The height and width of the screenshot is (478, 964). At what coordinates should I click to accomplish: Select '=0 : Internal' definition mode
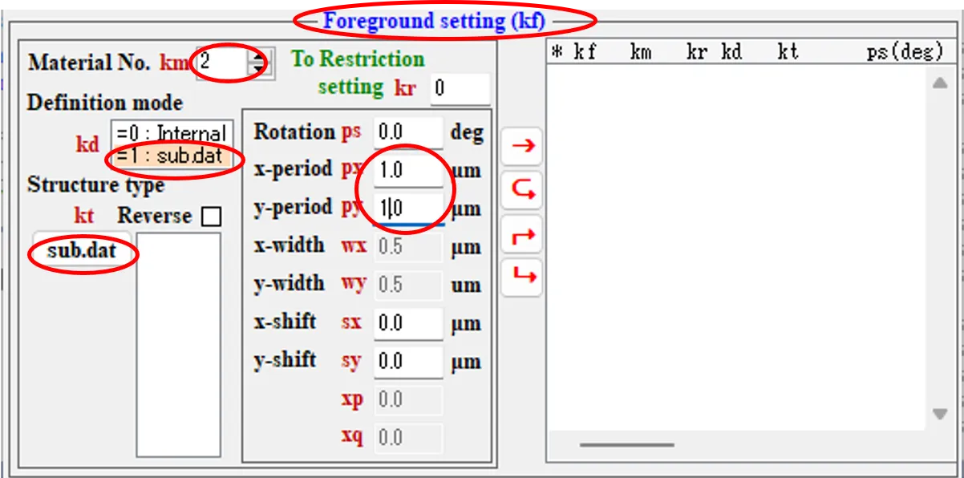[x=171, y=133]
